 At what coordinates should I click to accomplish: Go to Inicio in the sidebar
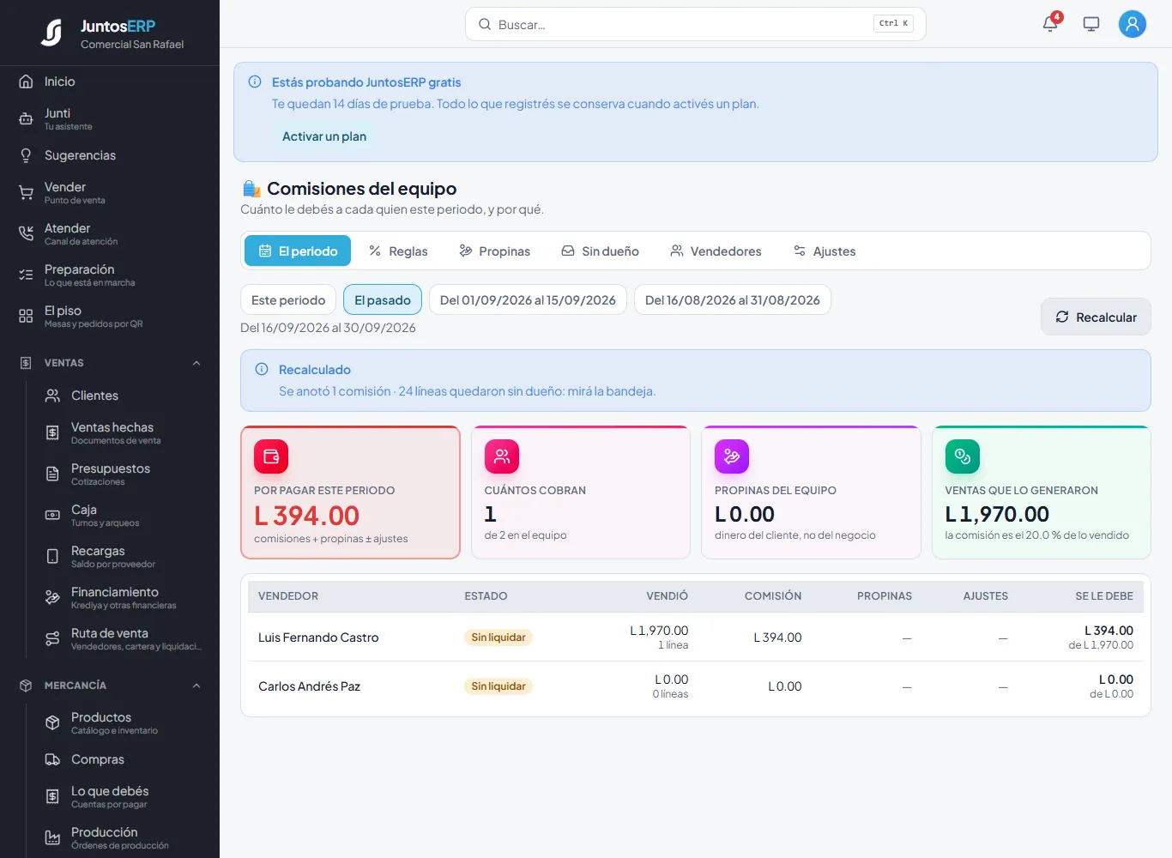tap(110, 82)
